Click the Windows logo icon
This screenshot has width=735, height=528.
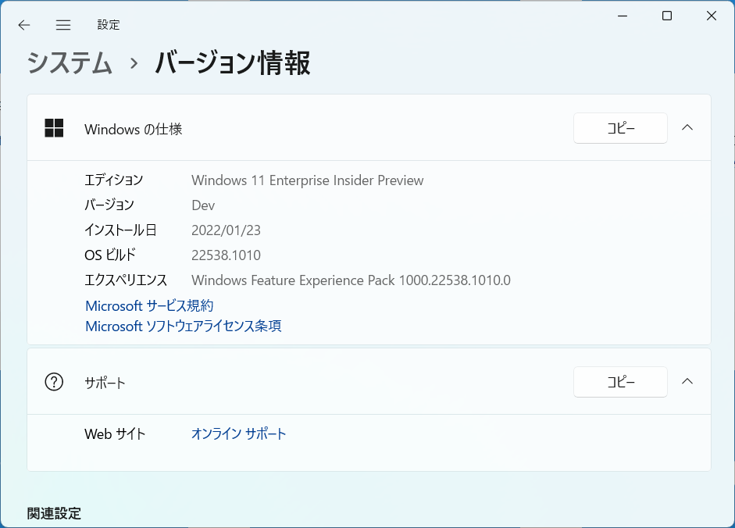pyautogui.click(x=54, y=127)
